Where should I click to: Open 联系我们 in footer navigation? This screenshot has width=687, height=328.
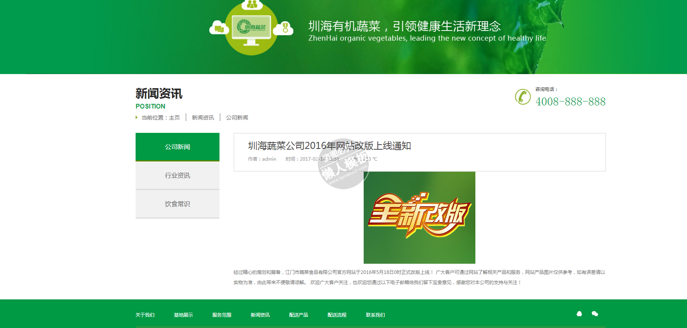(x=375, y=315)
